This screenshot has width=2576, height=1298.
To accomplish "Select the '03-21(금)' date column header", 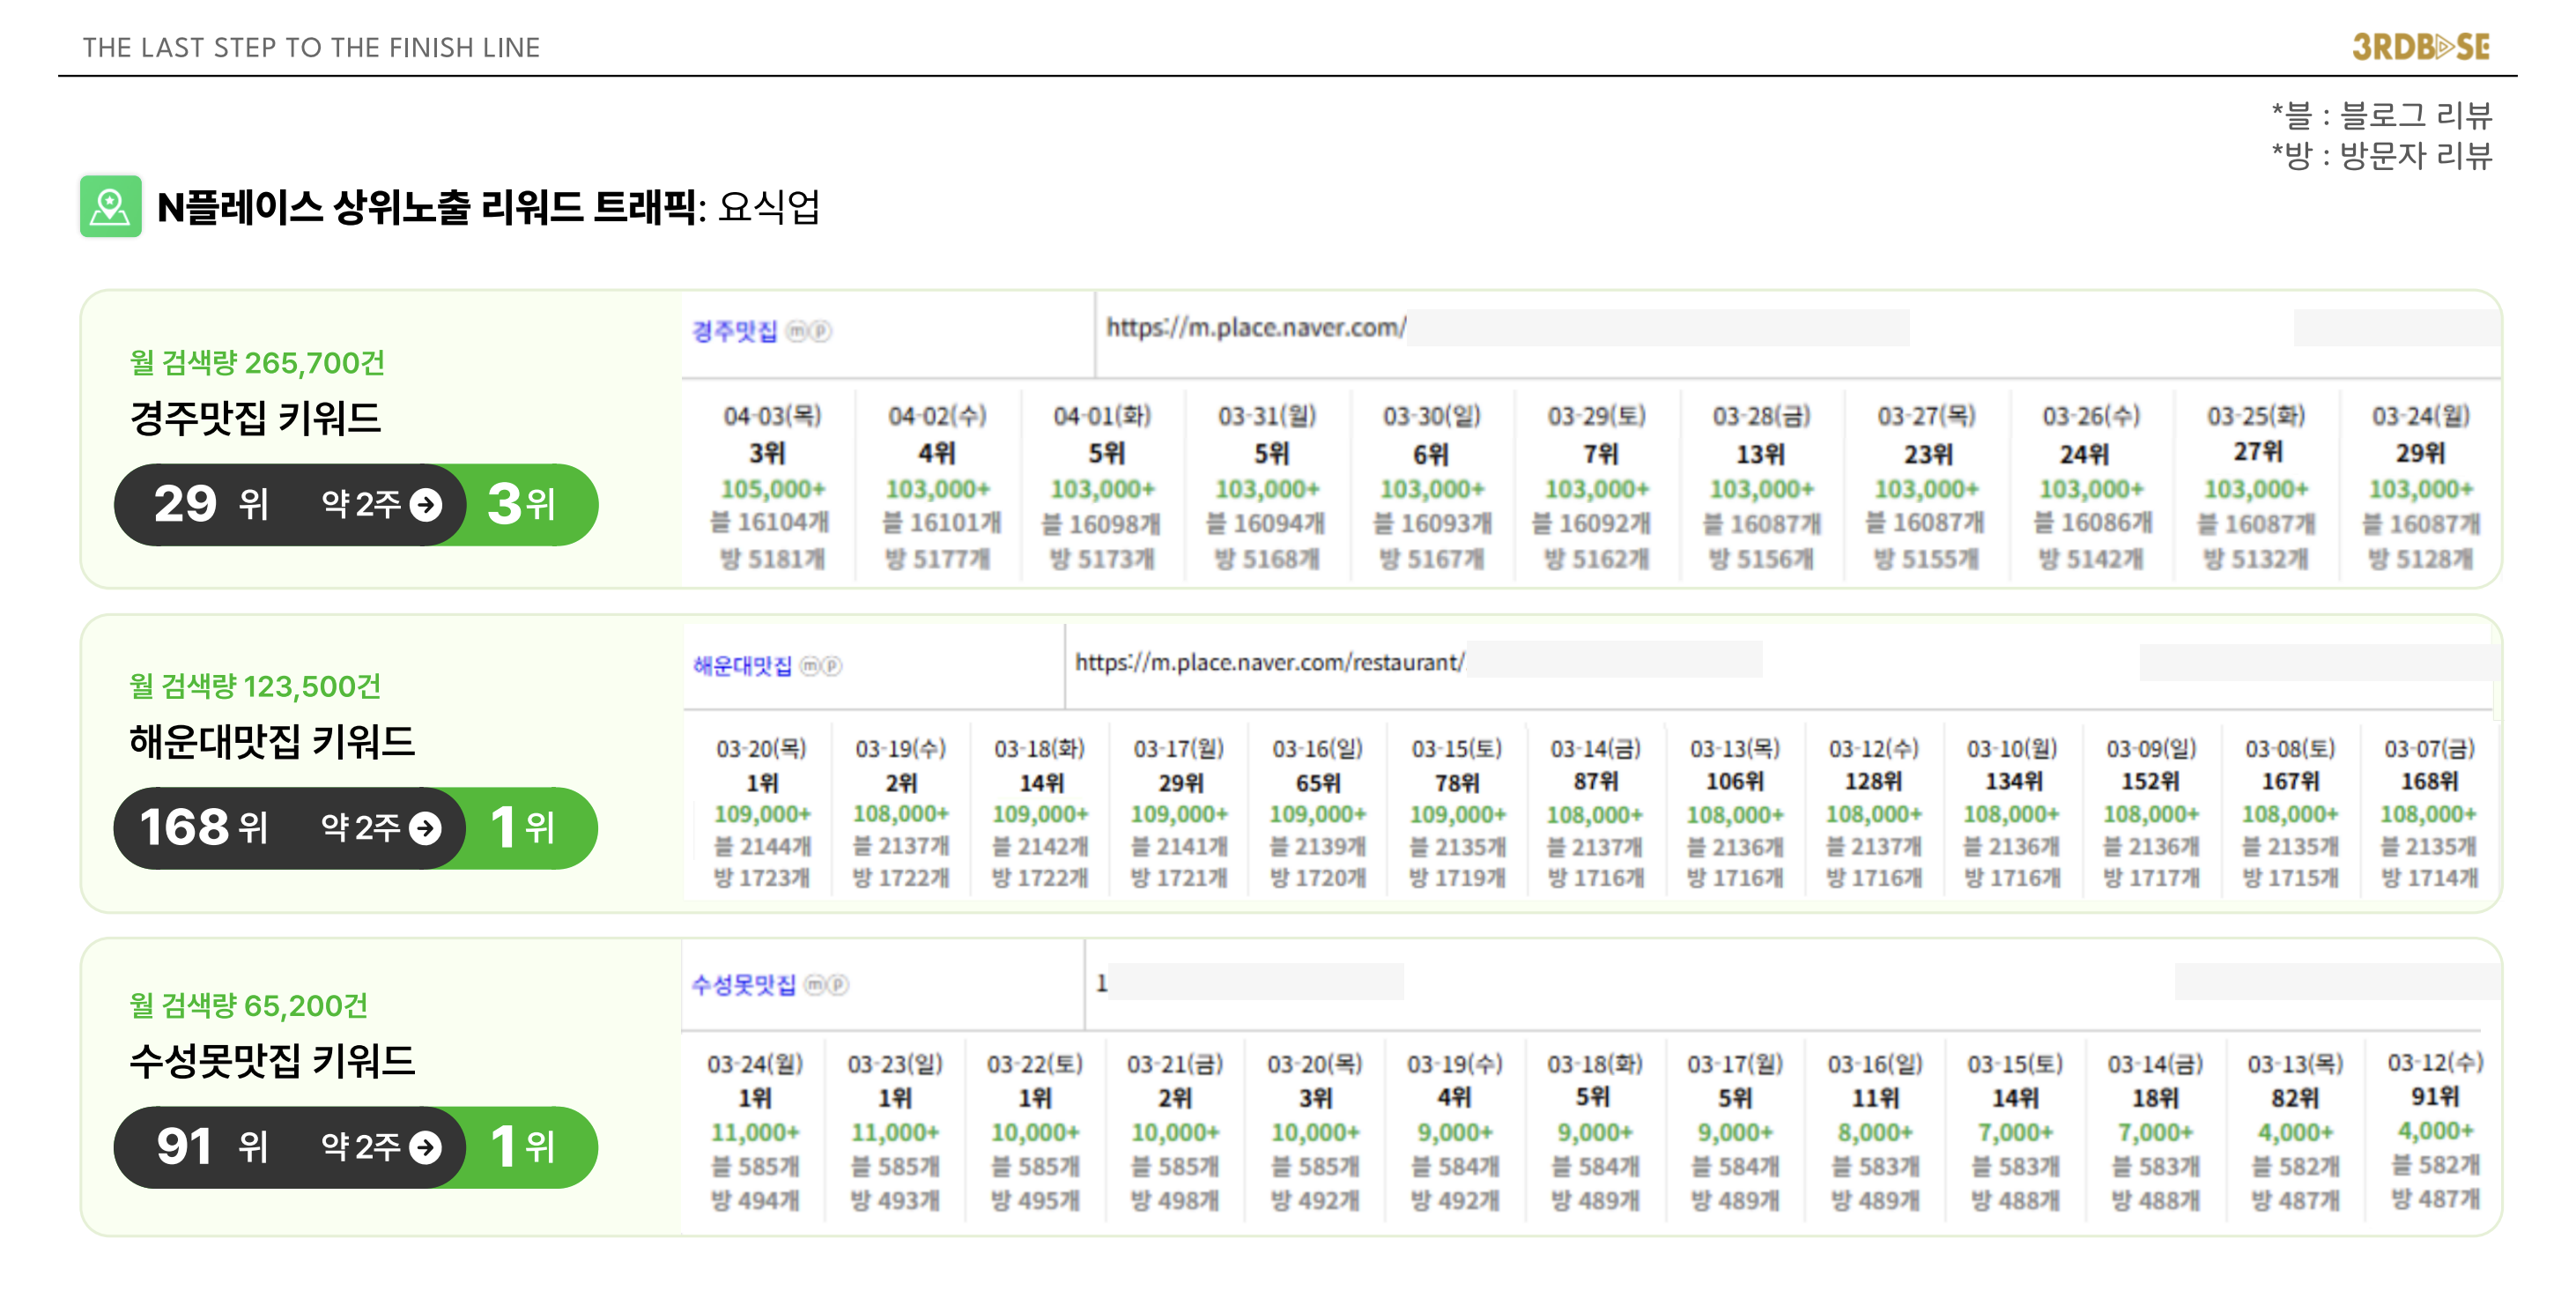I will point(1175,1064).
